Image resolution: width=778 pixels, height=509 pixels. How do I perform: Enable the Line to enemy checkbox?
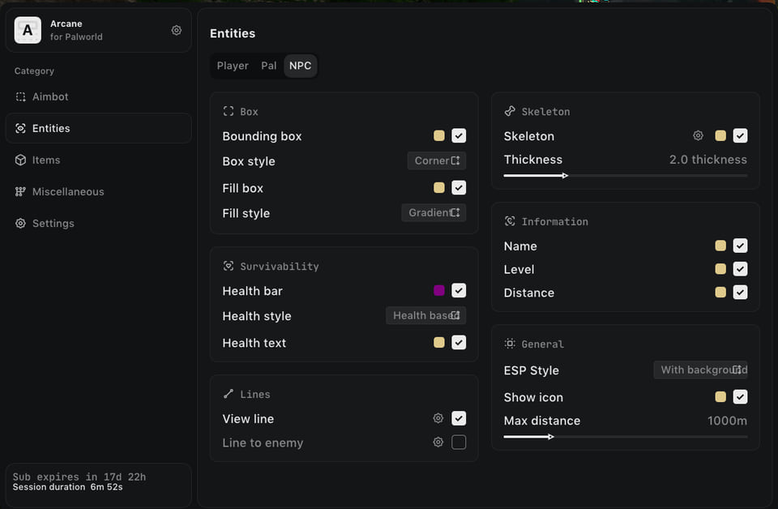coord(459,442)
